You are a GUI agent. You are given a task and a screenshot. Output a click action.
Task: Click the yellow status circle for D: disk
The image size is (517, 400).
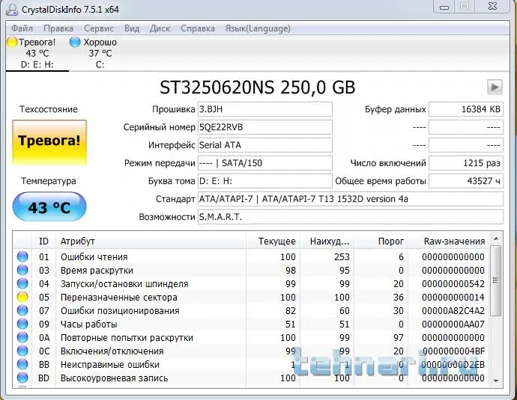tap(12, 42)
